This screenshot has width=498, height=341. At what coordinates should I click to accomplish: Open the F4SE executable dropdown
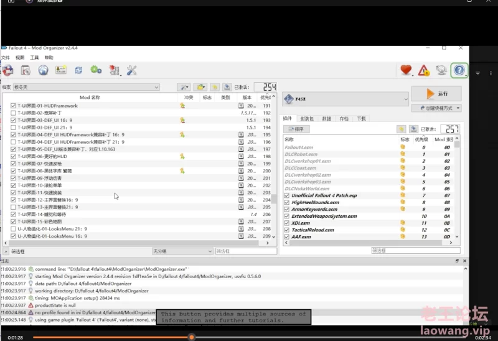point(345,99)
